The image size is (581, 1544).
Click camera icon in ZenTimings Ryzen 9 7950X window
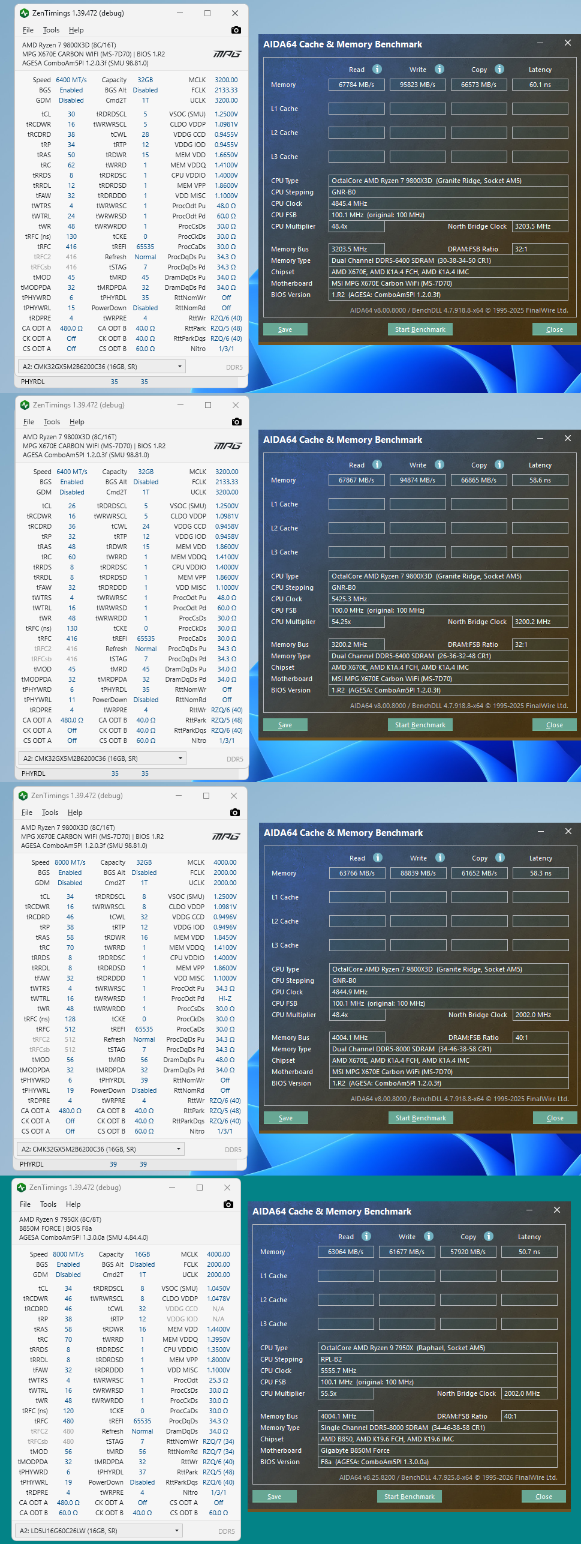228,1204
